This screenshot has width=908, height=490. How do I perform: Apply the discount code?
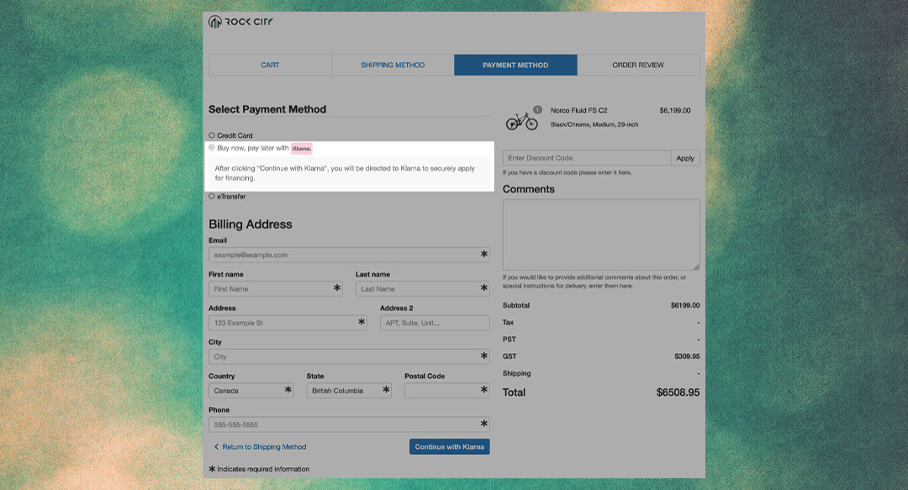[x=685, y=158]
